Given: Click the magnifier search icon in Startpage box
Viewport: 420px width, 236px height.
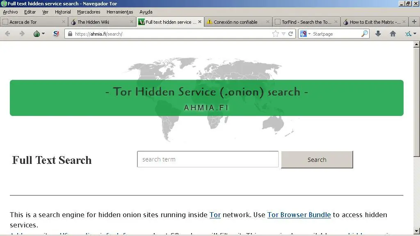Looking at the screenshot, I should [364, 34].
